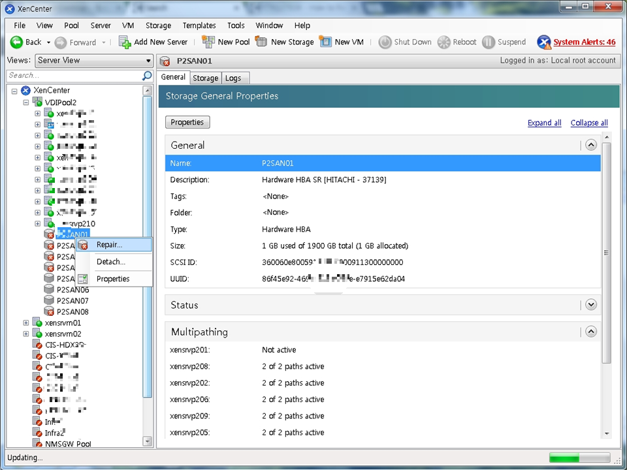Click the tree scrollbar down arrow
Viewport: 627px width, 470px height.
[x=147, y=441]
